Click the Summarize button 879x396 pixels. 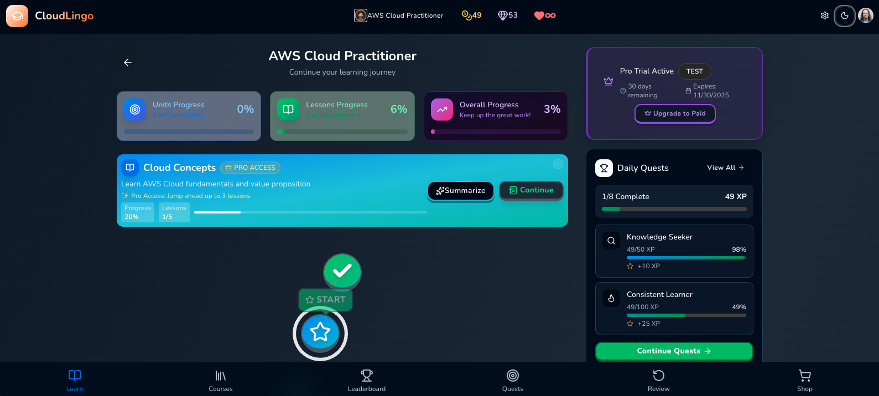pyautogui.click(x=461, y=190)
